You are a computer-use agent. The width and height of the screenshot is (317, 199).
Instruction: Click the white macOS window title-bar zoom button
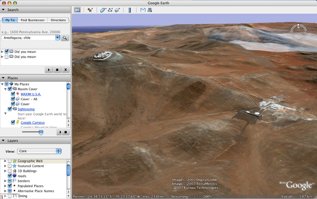tap(15, 3)
